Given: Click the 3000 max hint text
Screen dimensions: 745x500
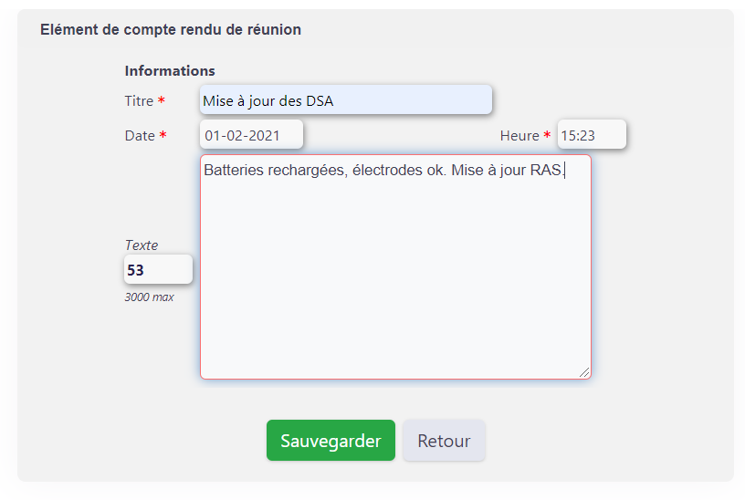Looking at the screenshot, I should 149,297.
